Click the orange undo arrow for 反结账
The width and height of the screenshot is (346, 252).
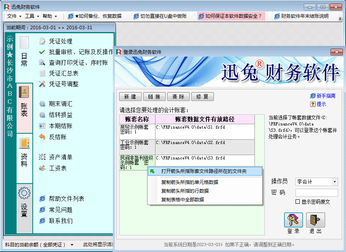(42, 137)
